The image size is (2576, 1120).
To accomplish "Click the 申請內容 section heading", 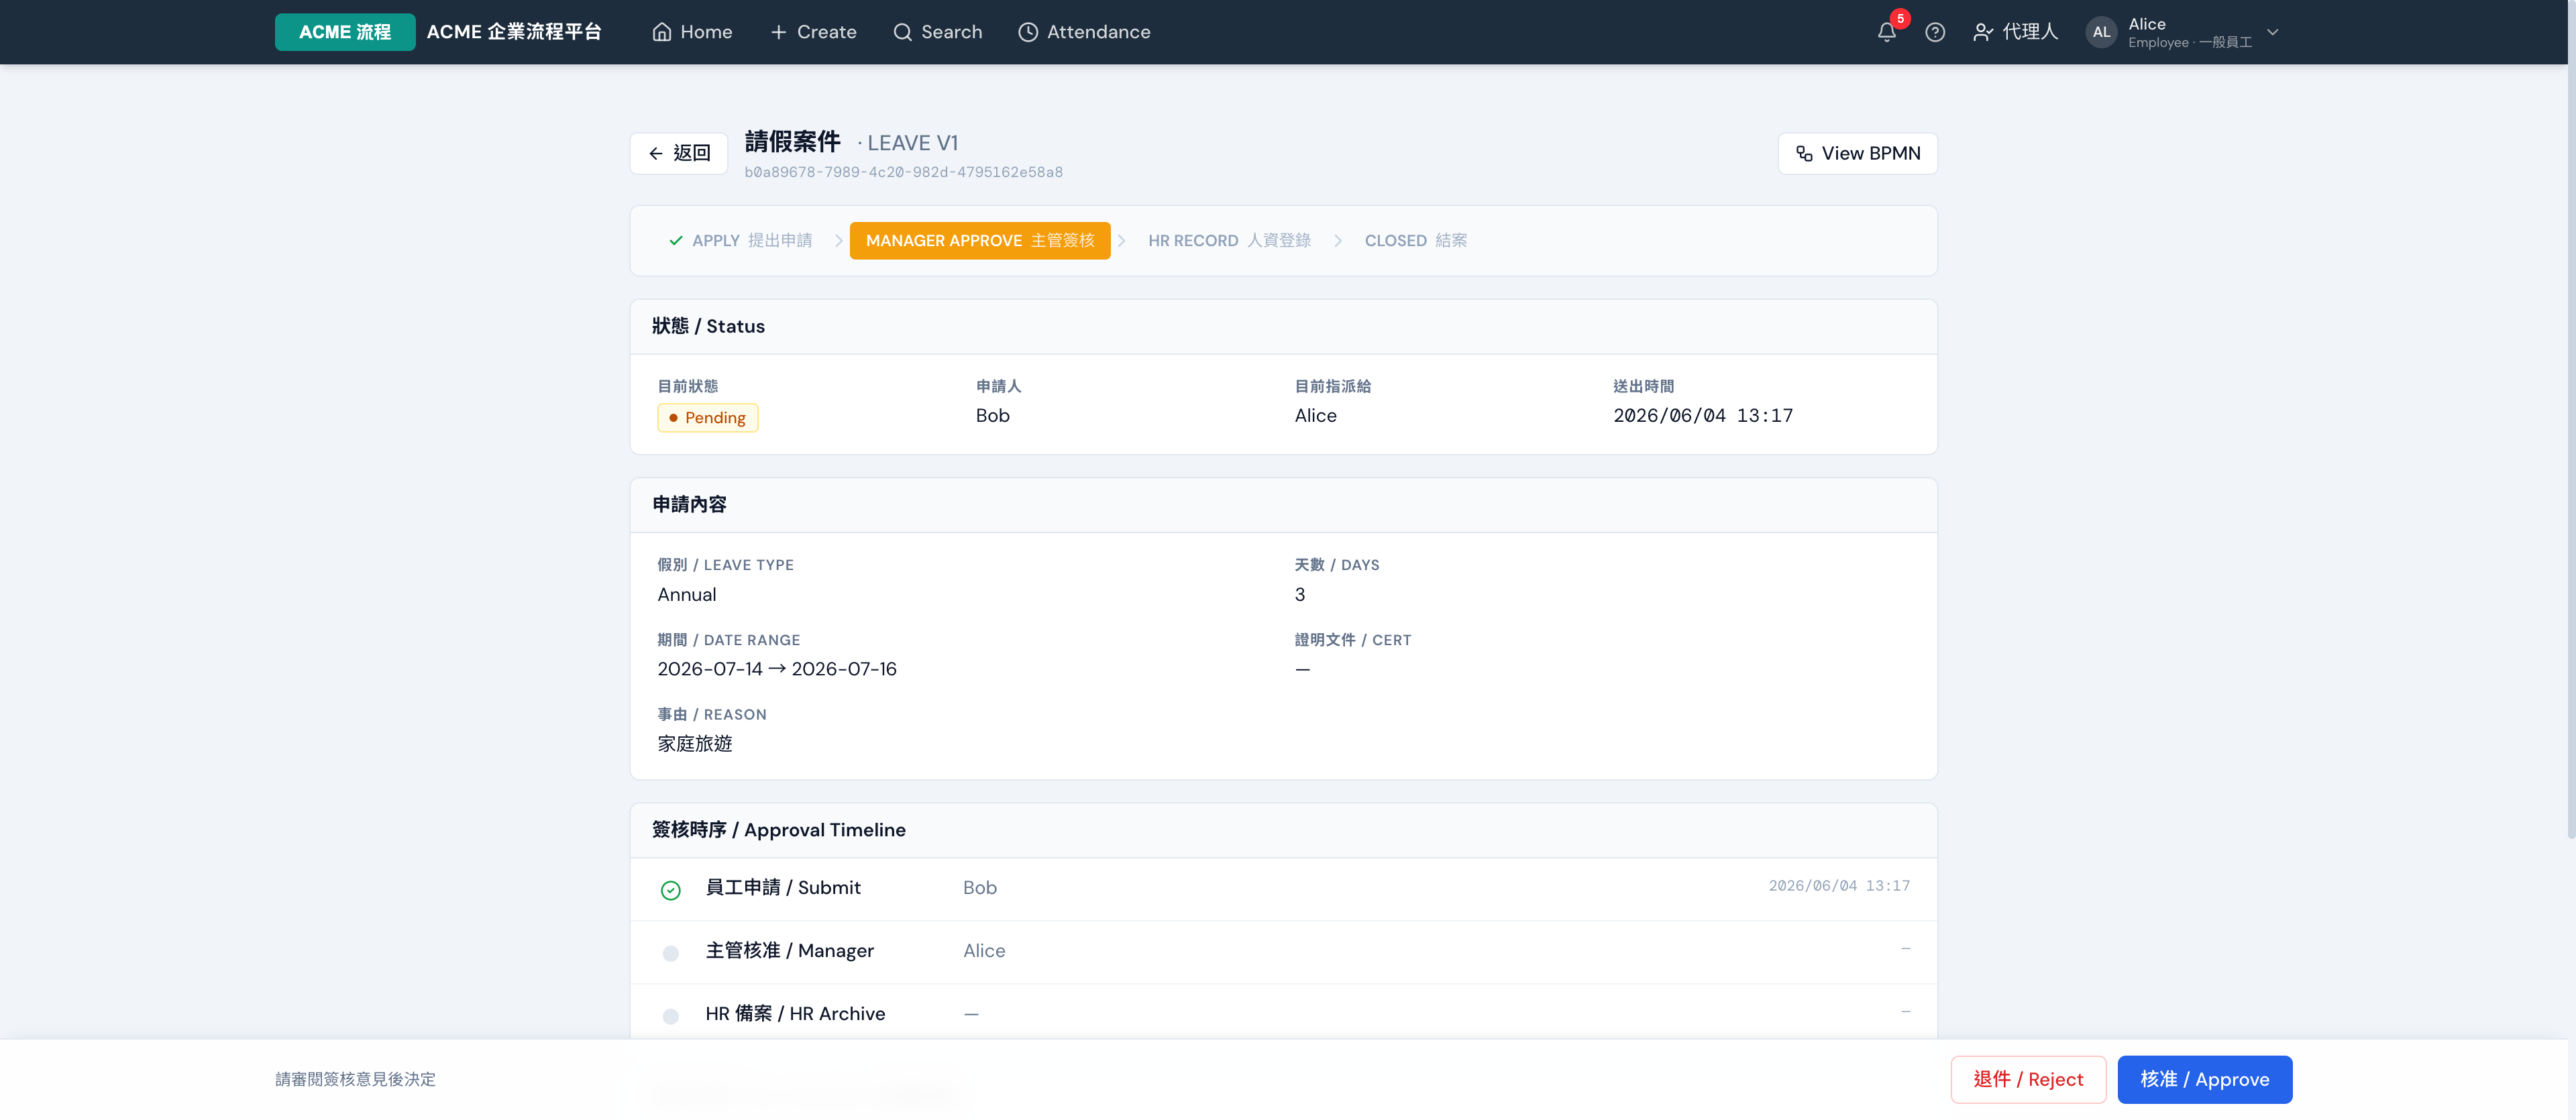I will (689, 505).
